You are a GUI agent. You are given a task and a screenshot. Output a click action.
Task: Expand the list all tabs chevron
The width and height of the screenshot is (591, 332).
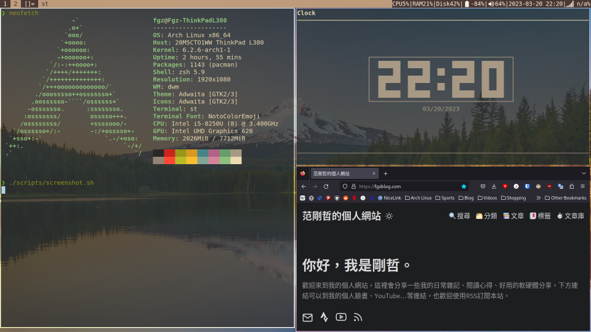584,173
